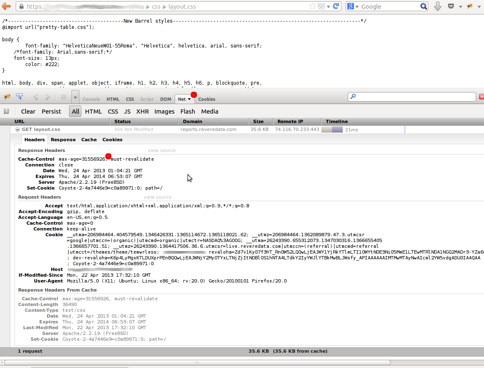Screen dimensions: 484x368
Task: Click view source next to Response Headers
Action: pyautogui.click(x=161, y=150)
